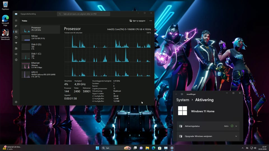Select GPU 0 performance item

[41, 74]
